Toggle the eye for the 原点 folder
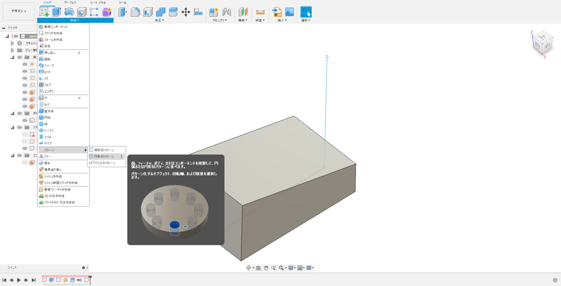The image size is (561, 286). click(20, 57)
